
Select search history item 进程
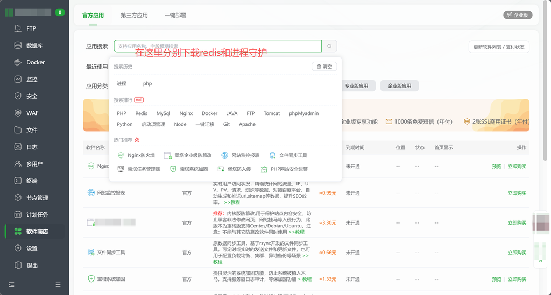(x=122, y=83)
